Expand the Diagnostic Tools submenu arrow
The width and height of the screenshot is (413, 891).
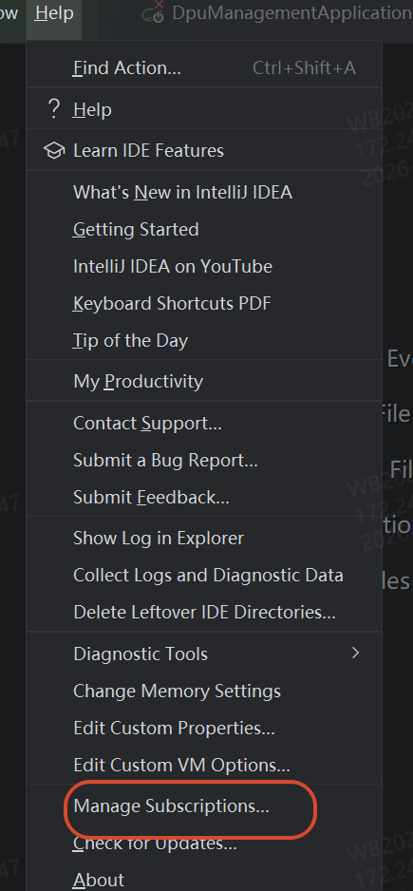(356, 653)
